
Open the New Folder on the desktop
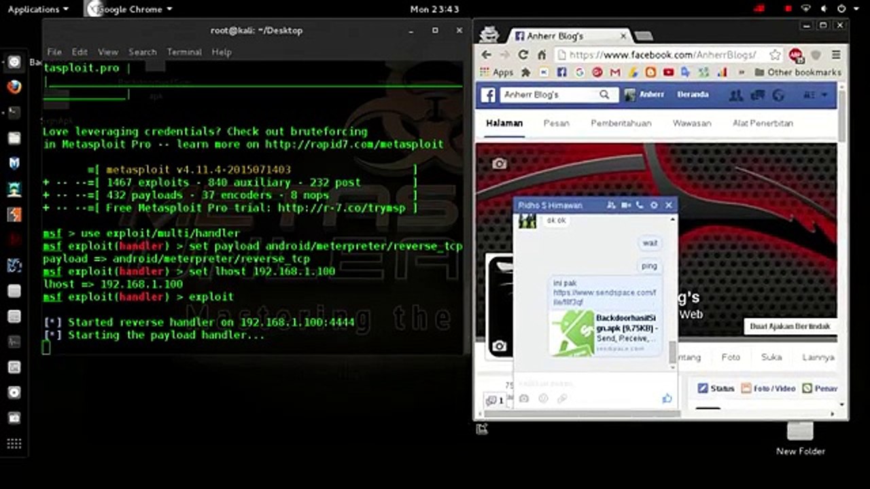[x=800, y=439]
